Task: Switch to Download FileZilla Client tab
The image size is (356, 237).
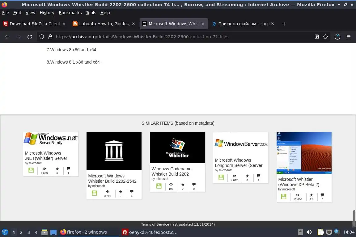Action: (35, 24)
